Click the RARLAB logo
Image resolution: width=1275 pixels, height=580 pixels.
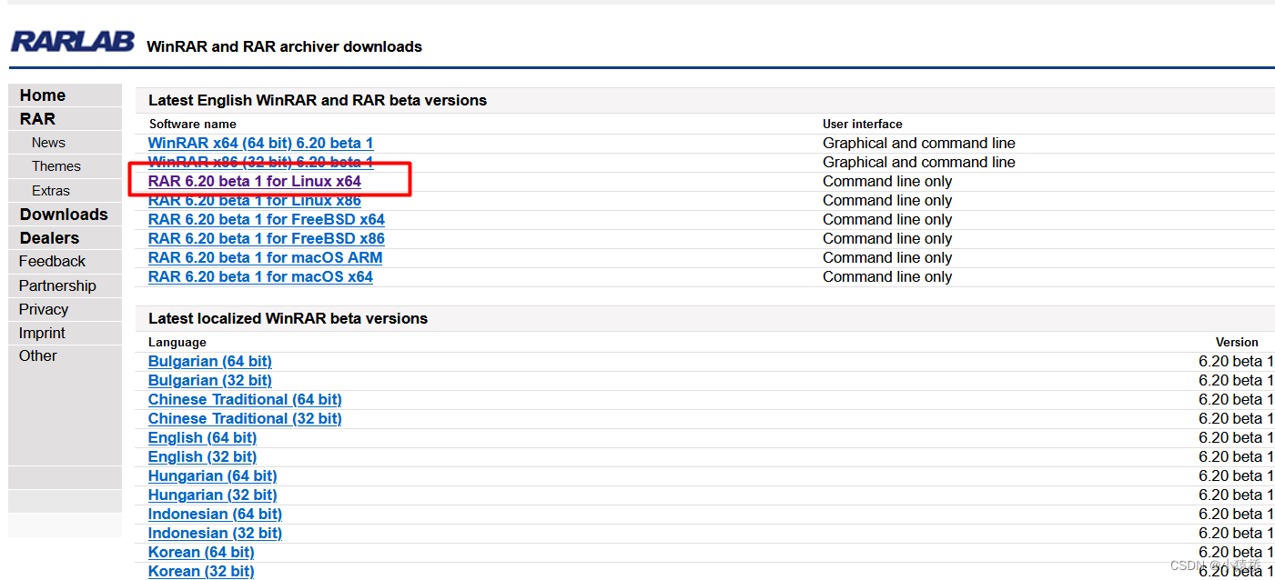(x=73, y=42)
